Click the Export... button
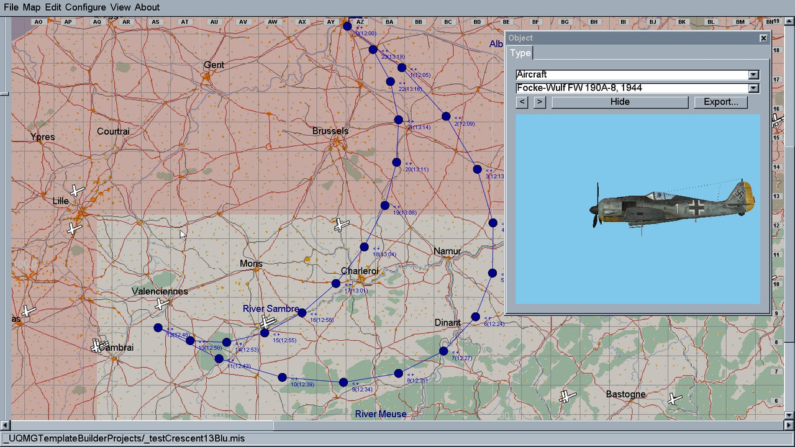The image size is (795, 447). click(x=720, y=102)
